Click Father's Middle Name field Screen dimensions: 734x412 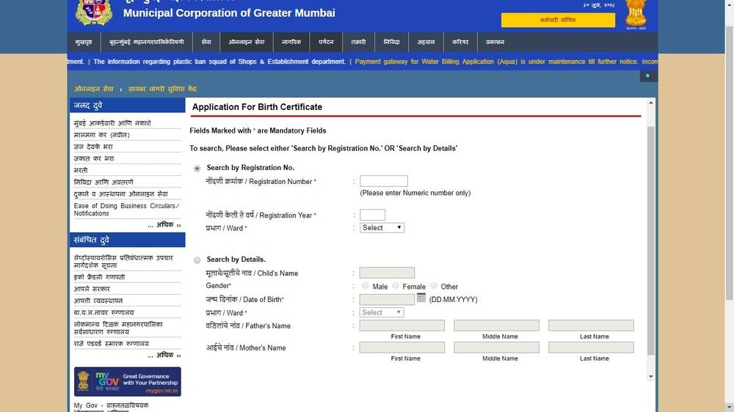[x=497, y=325]
